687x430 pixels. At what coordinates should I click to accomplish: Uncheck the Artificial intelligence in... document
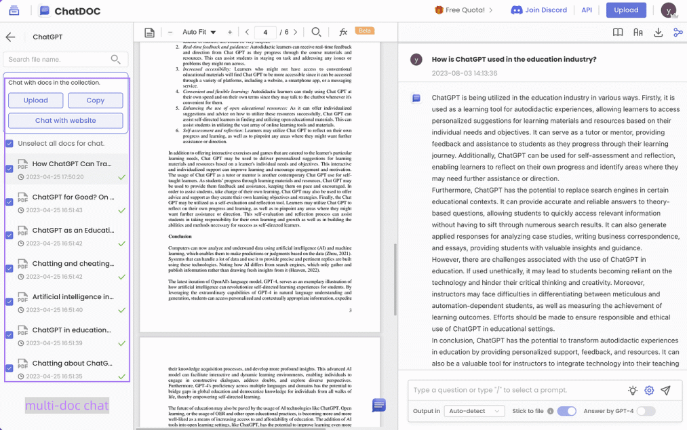tap(9, 302)
